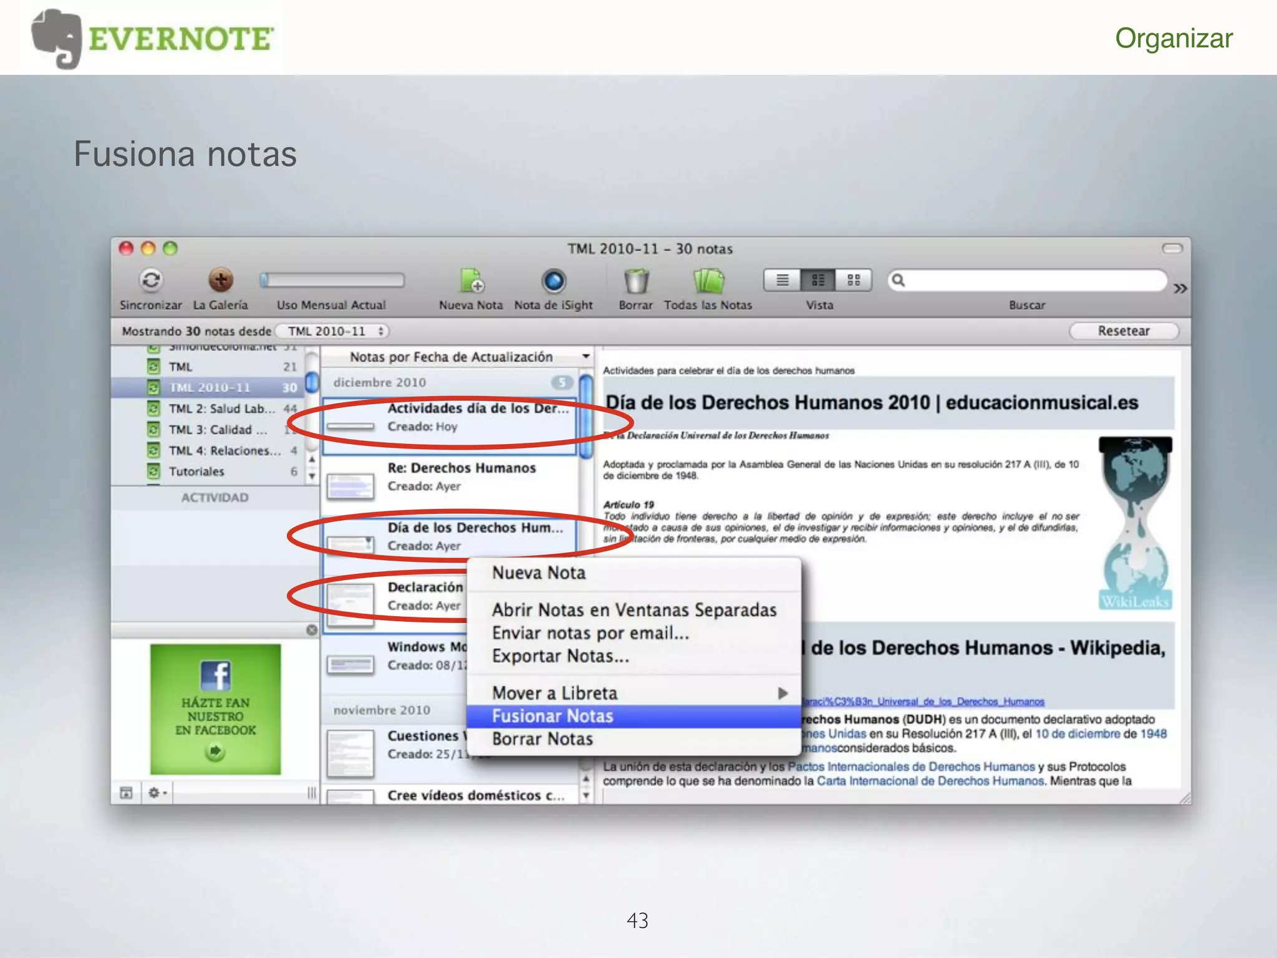Click the Día de los Derechos Humanos 2010 heading
Image resolution: width=1277 pixels, height=958 pixels.
[x=872, y=402]
